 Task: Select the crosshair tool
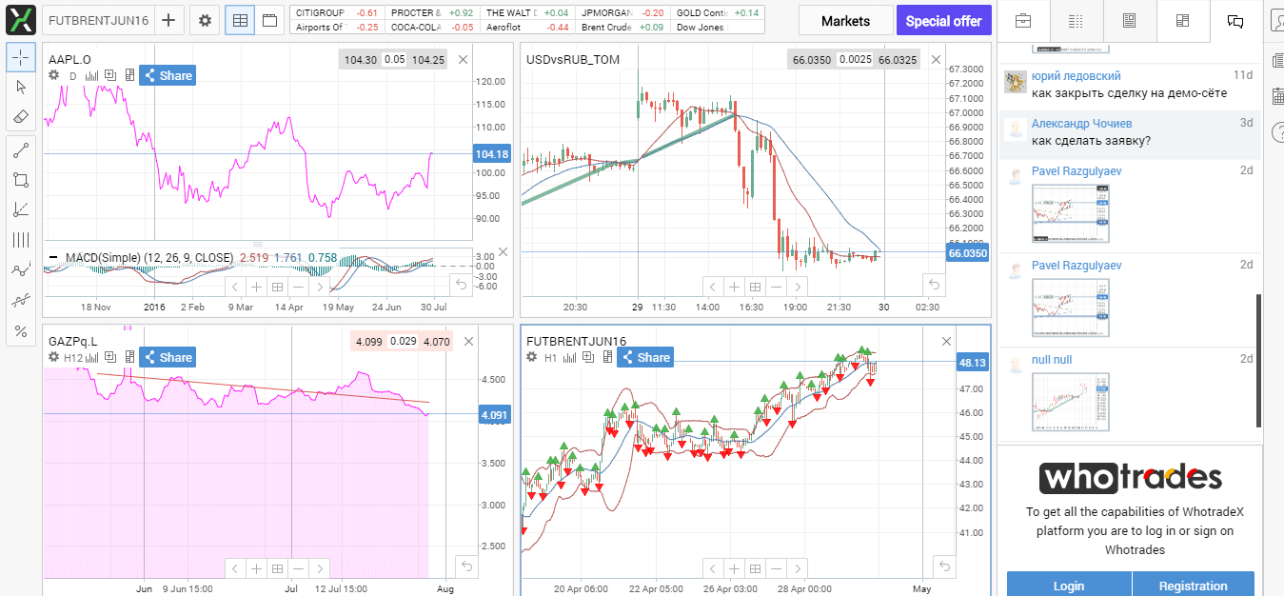[x=21, y=58]
